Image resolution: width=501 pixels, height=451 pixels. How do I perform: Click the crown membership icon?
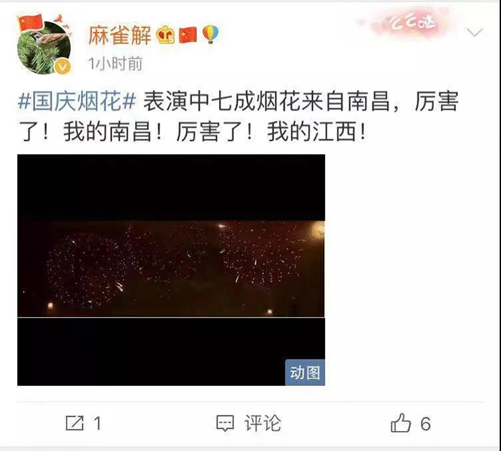(165, 35)
